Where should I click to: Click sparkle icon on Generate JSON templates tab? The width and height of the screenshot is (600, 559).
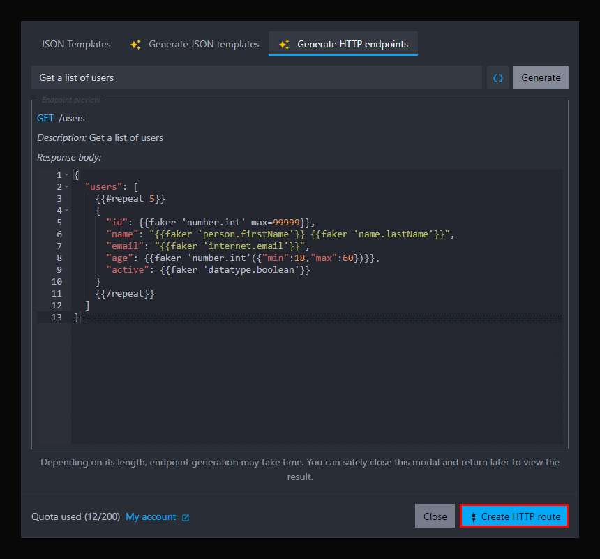click(x=135, y=45)
